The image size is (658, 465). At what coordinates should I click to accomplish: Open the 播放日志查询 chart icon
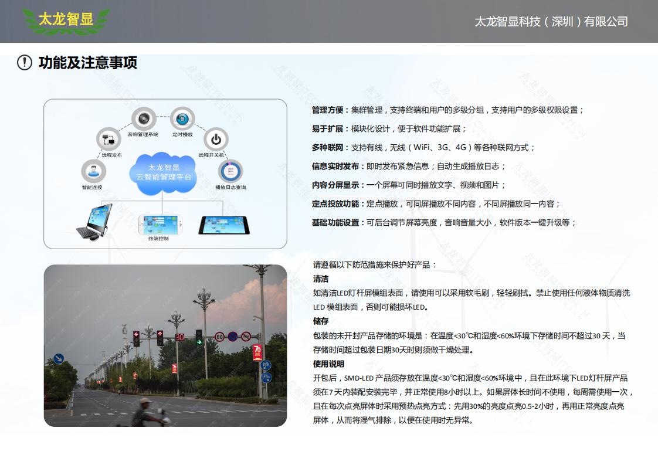(x=231, y=171)
